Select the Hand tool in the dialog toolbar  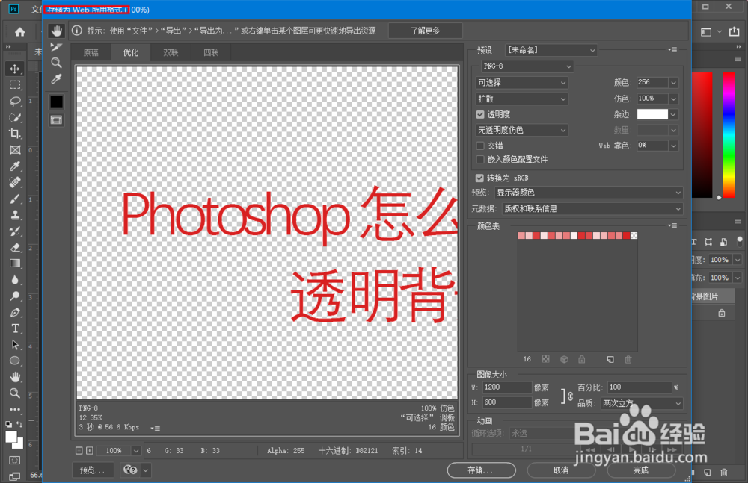[x=56, y=30]
